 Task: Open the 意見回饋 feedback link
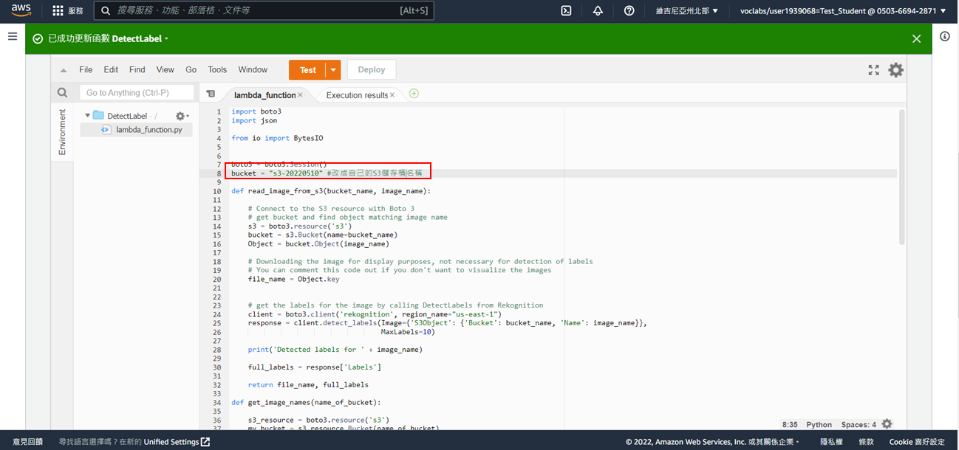pos(28,442)
